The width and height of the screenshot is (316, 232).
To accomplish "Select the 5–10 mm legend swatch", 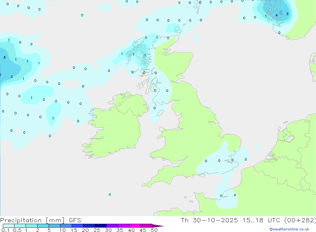I will [54, 226].
